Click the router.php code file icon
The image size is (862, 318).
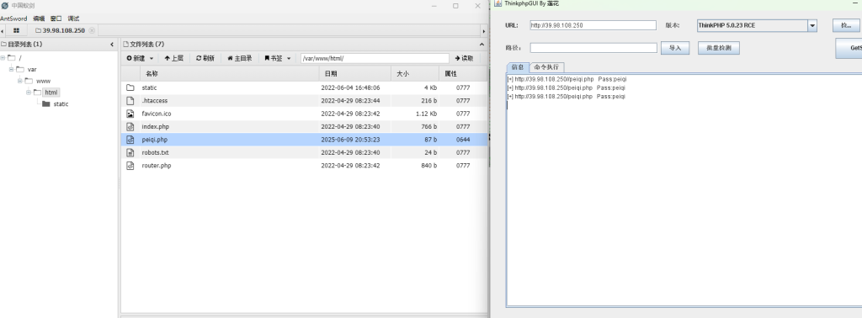click(x=130, y=166)
